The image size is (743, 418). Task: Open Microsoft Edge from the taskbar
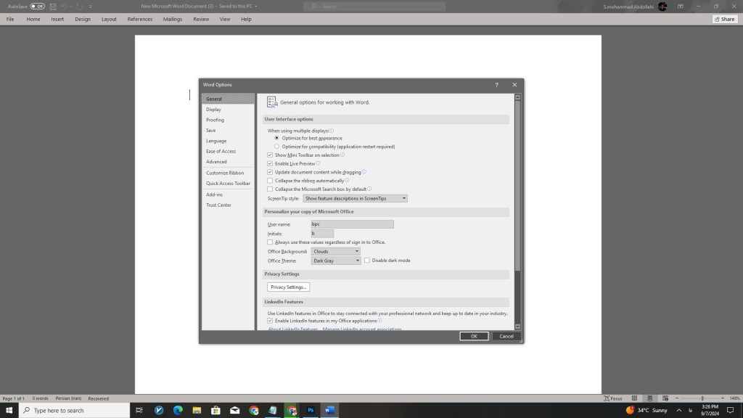click(178, 410)
